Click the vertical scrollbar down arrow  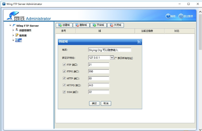(x=200, y=130)
